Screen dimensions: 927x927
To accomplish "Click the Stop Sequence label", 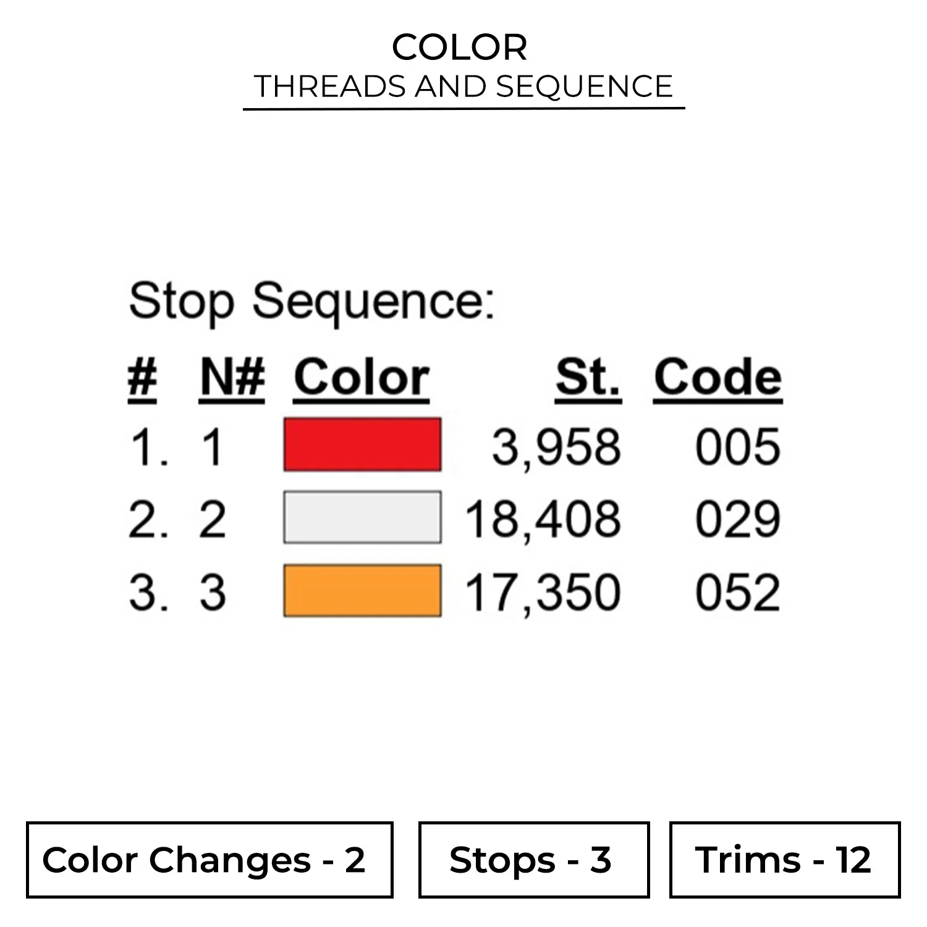I will pos(312,302).
